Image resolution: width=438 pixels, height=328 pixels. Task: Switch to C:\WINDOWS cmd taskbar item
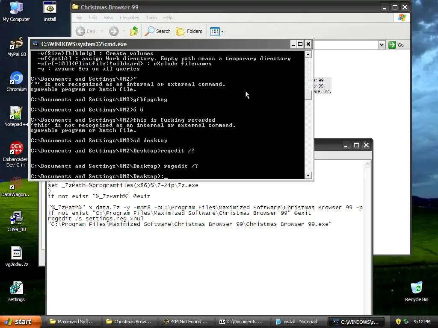coord(356,322)
